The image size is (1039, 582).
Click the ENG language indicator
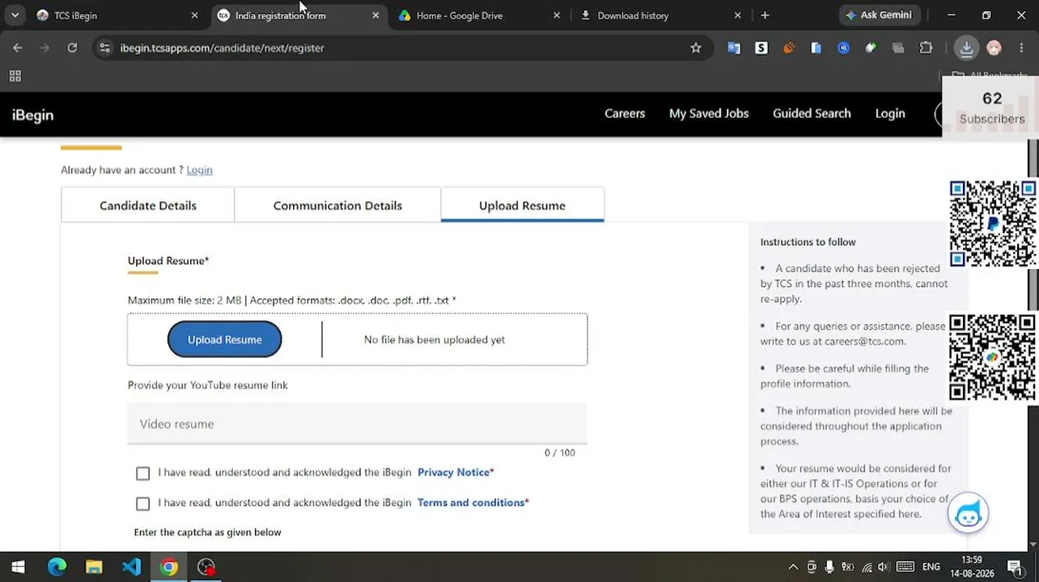931,567
